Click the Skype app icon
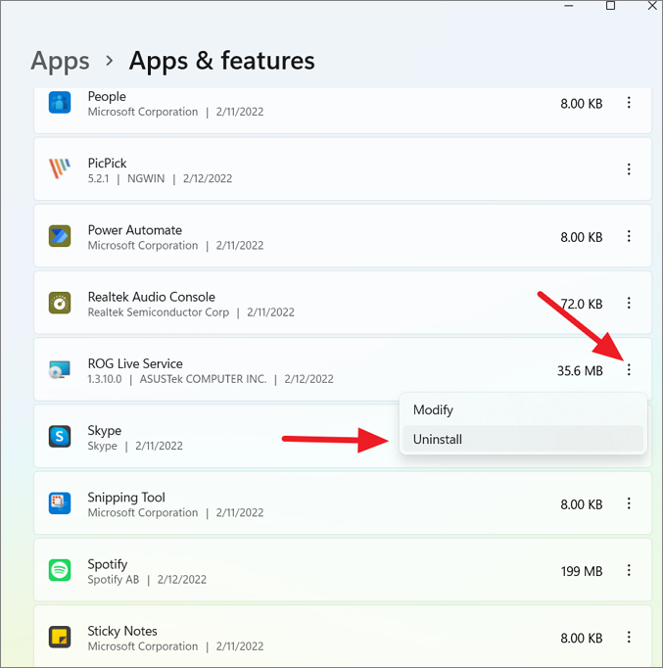This screenshot has height=668, width=663. (x=60, y=437)
